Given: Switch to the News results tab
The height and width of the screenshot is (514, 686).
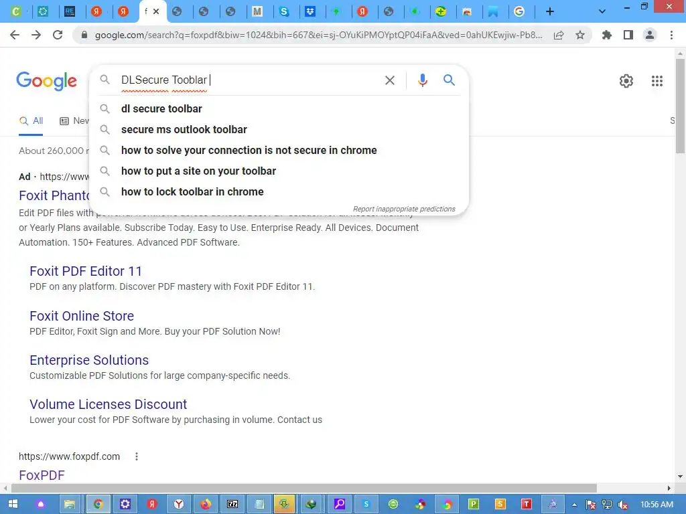Looking at the screenshot, I should pyautogui.click(x=74, y=121).
